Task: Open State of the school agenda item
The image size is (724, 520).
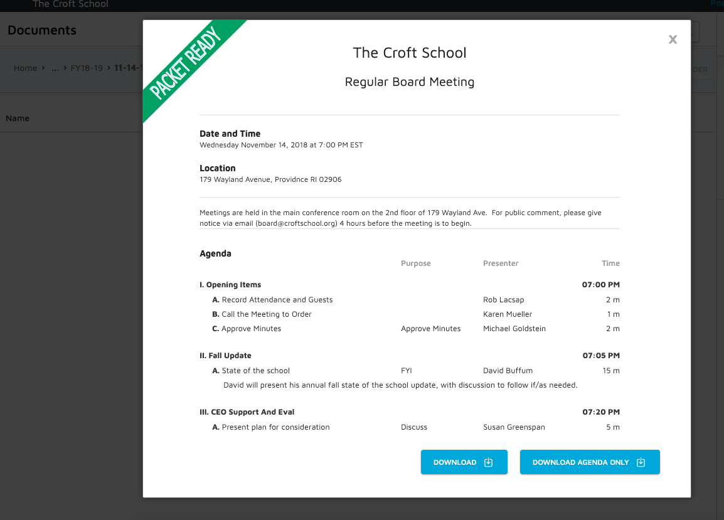Action: 255,371
